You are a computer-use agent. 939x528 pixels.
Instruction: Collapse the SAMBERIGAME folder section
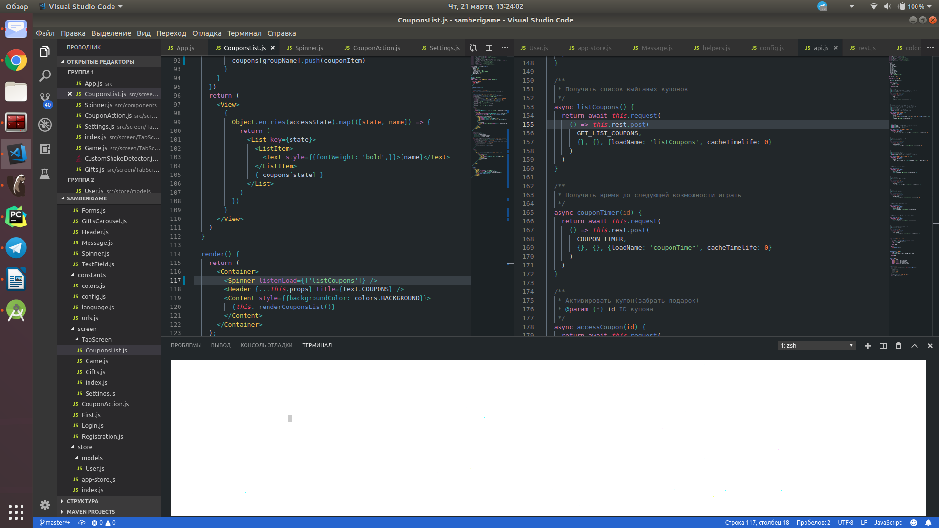tap(109, 198)
